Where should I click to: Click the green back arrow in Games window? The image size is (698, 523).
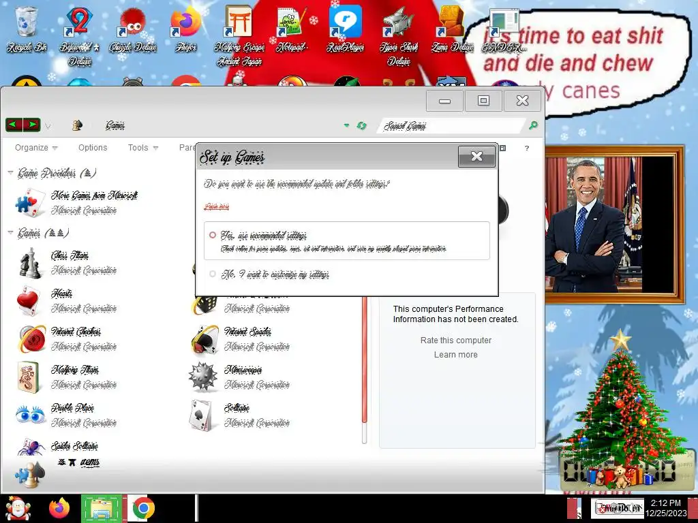point(14,125)
